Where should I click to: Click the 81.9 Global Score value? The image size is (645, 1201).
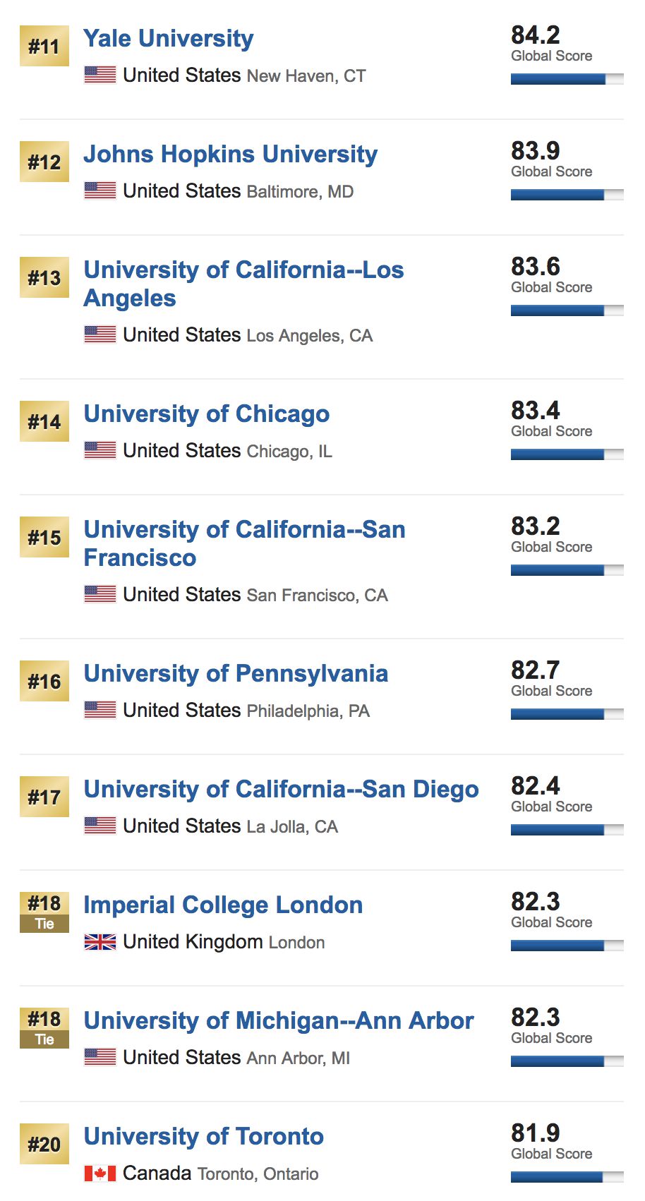(x=536, y=1133)
